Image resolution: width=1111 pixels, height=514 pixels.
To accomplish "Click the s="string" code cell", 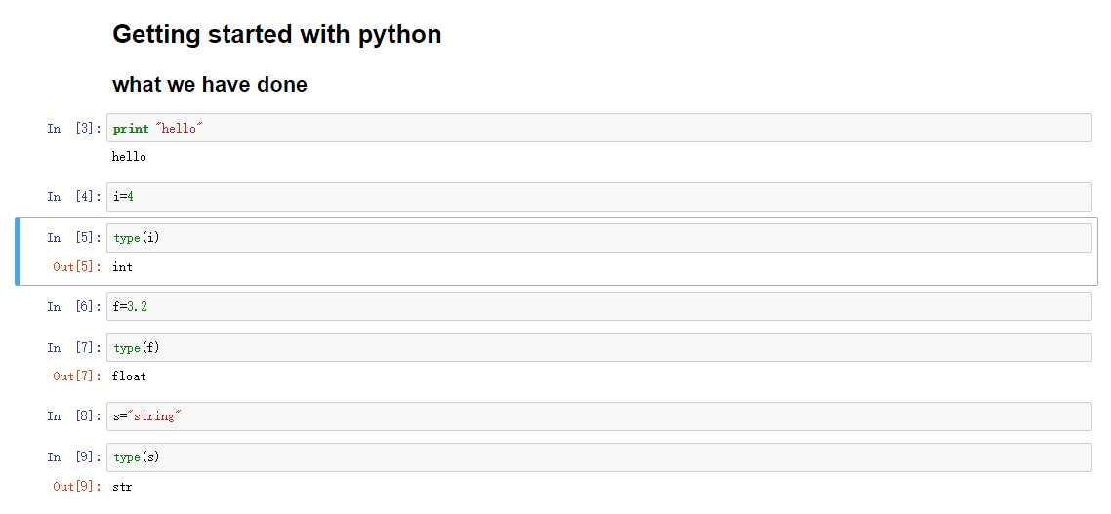I will click(x=598, y=416).
